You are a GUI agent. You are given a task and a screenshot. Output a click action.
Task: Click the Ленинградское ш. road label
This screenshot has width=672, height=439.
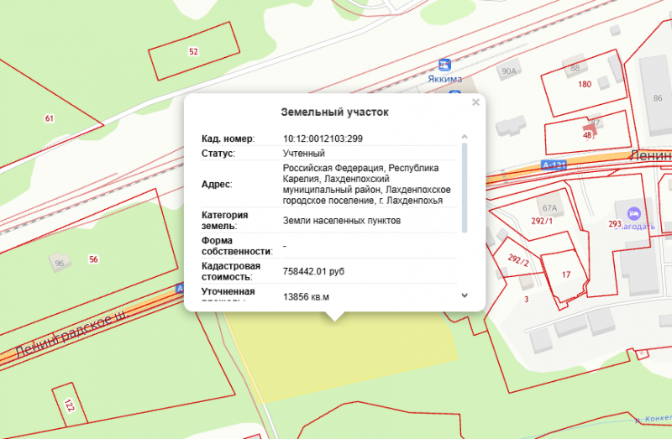coord(71,336)
